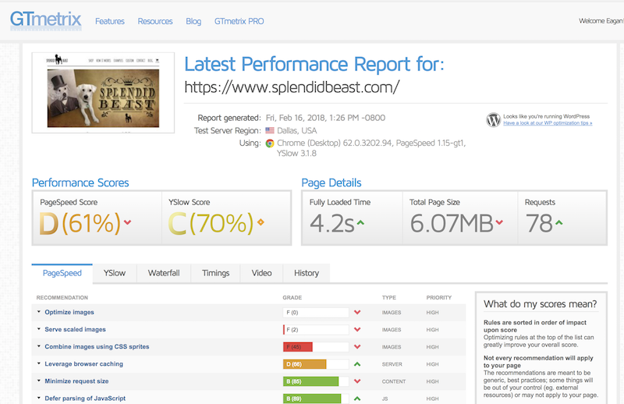Click the YSlow Score orange diamond icon

pos(261,222)
